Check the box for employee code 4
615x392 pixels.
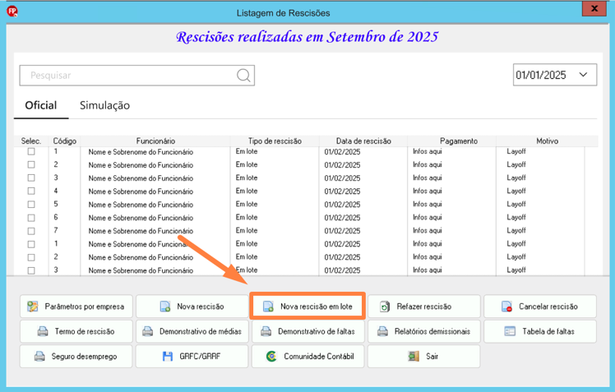(31, 191)
